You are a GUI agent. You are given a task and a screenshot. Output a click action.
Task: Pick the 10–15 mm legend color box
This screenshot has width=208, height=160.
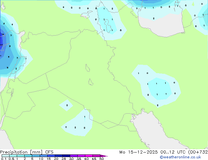[x=44, y=156]
